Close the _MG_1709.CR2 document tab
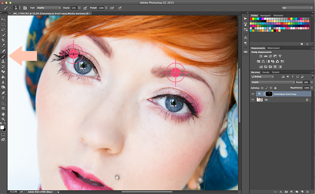This screenshot has width=315, height=194. pyautogui.click(x=10, y=13)
